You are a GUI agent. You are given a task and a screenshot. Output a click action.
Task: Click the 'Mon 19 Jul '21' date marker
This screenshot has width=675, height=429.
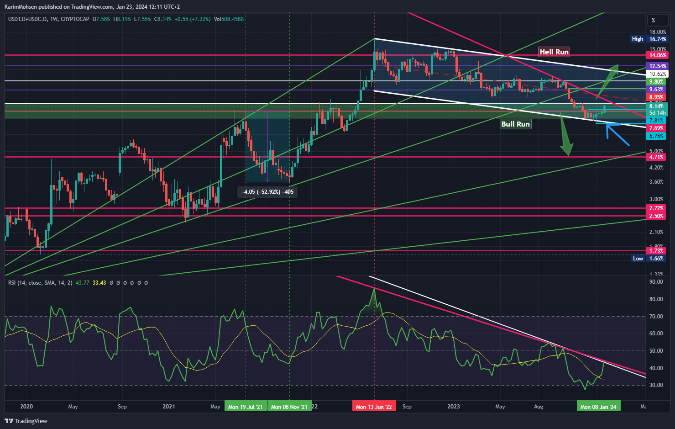[x=246, y=407]
